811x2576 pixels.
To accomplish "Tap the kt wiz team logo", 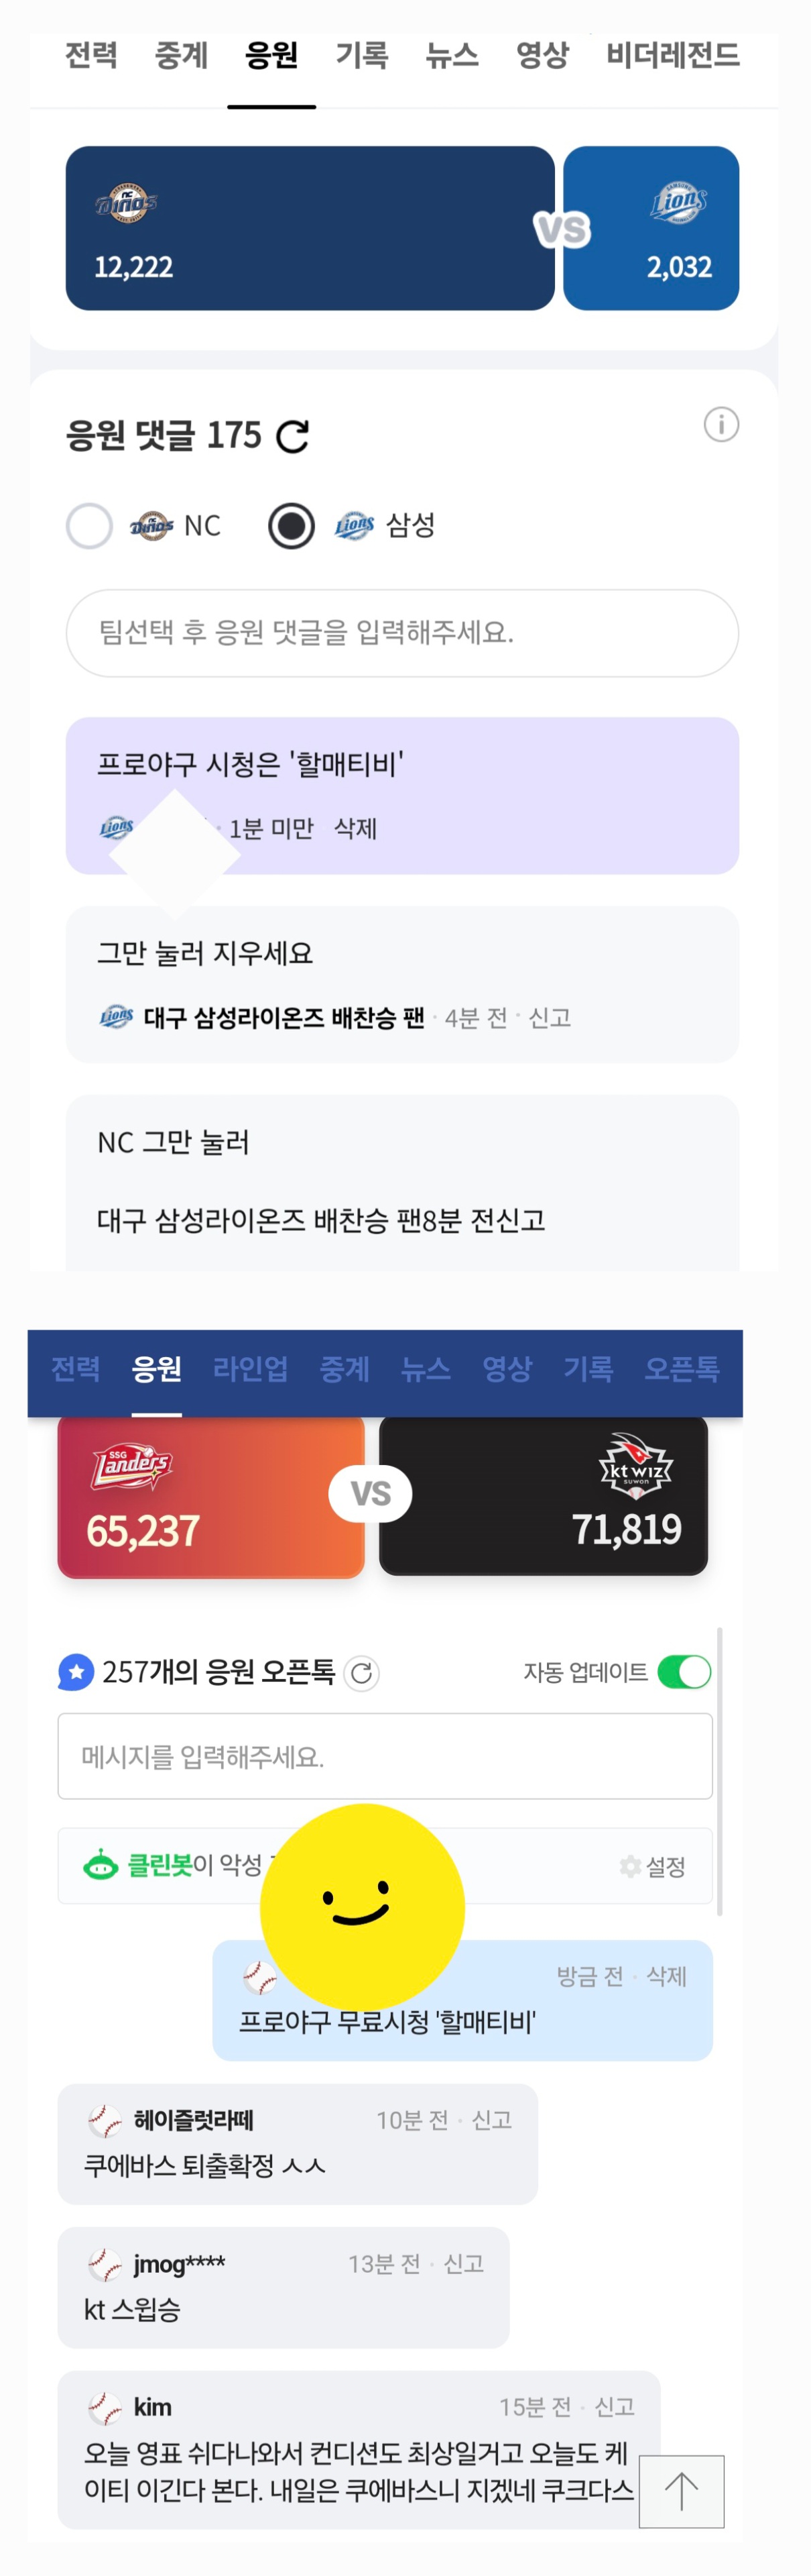I will coord(635,1467).
